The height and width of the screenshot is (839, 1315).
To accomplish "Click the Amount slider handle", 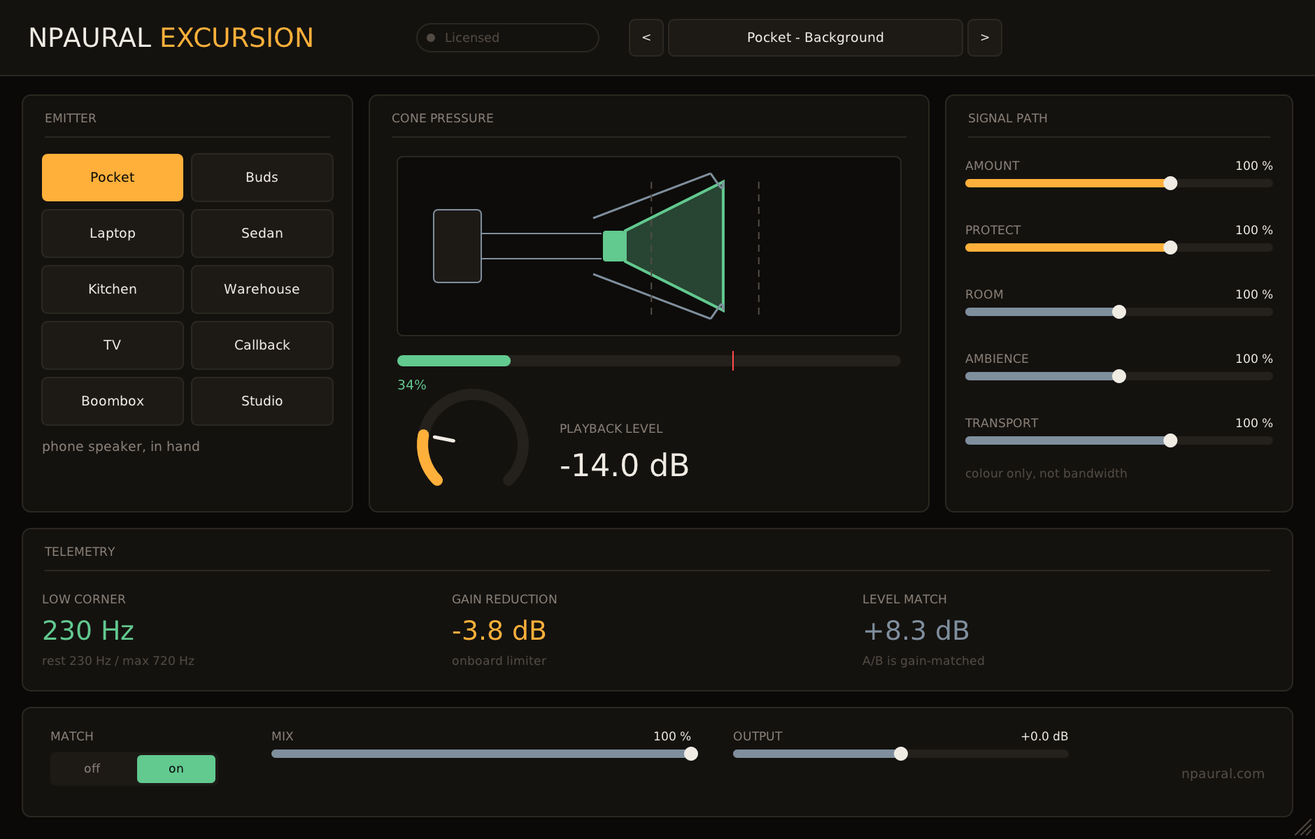I will point(1170,183).
